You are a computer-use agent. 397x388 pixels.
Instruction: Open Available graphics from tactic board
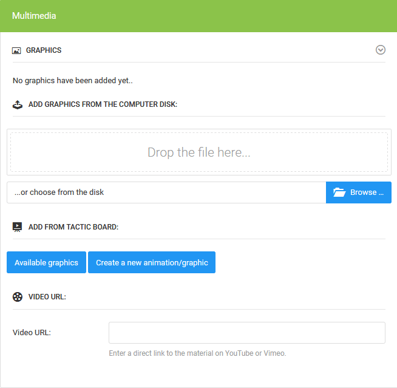[x=46, y=263]
